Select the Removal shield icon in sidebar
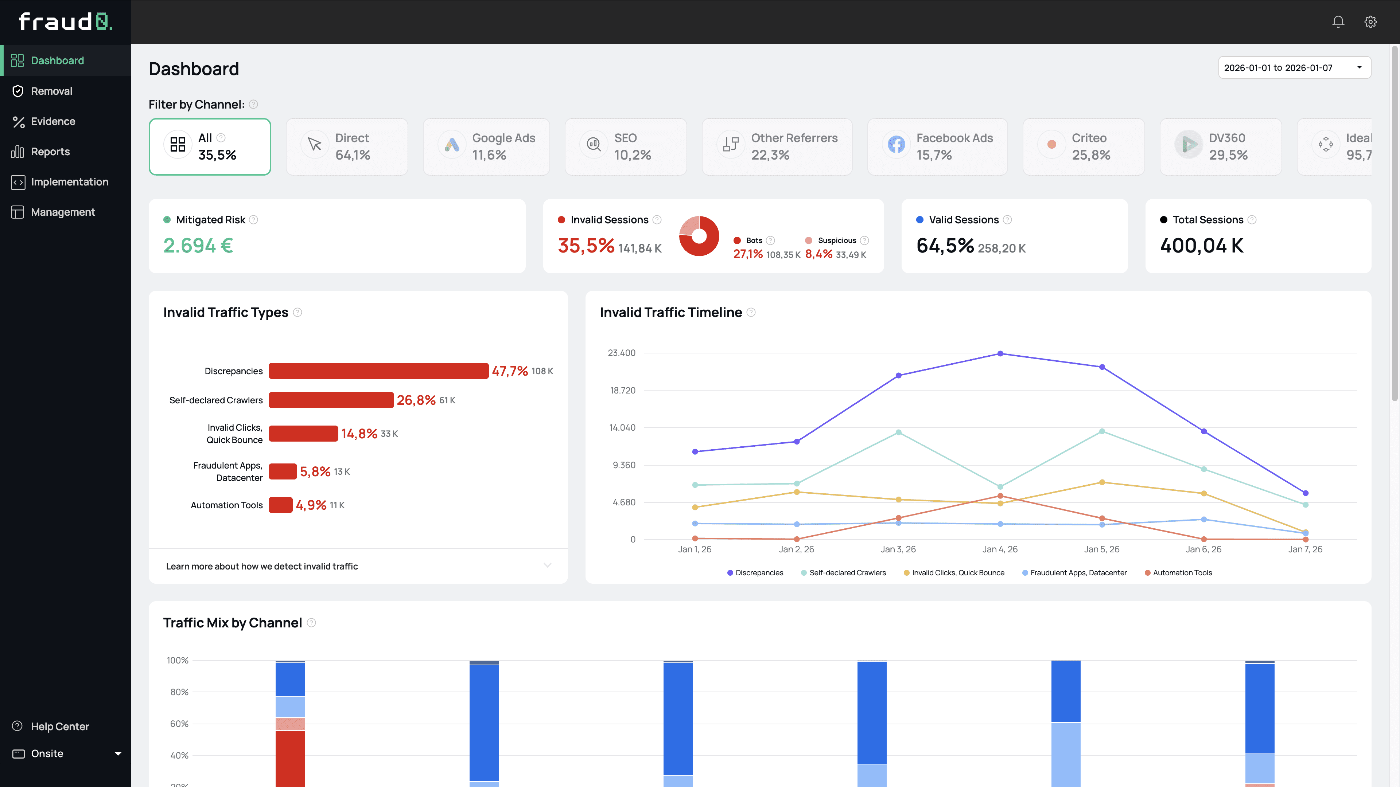 coord(18,91)
